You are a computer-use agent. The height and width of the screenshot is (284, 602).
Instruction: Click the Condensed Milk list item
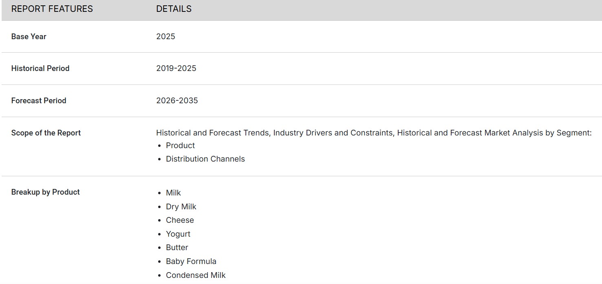pos(196,275)
